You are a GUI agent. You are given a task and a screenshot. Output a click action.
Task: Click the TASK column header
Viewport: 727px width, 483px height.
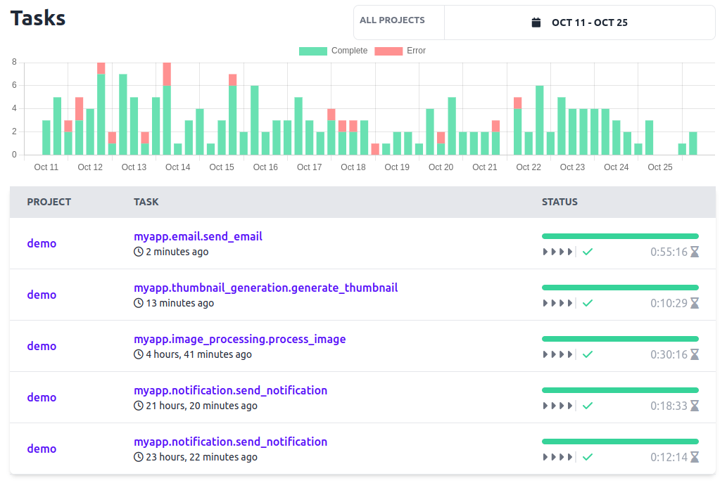(x=146, y=202)
